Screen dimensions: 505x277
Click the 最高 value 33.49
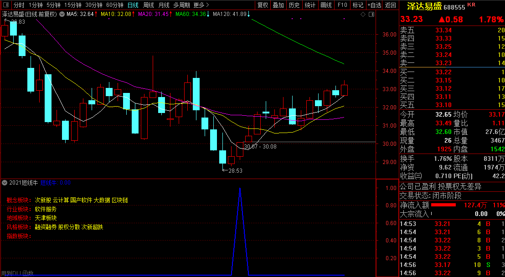pyautogui.click(x=443, y=123)
